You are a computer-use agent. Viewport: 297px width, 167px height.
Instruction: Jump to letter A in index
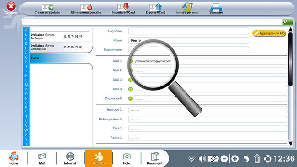pyautogui.click(x=26, y=30)
